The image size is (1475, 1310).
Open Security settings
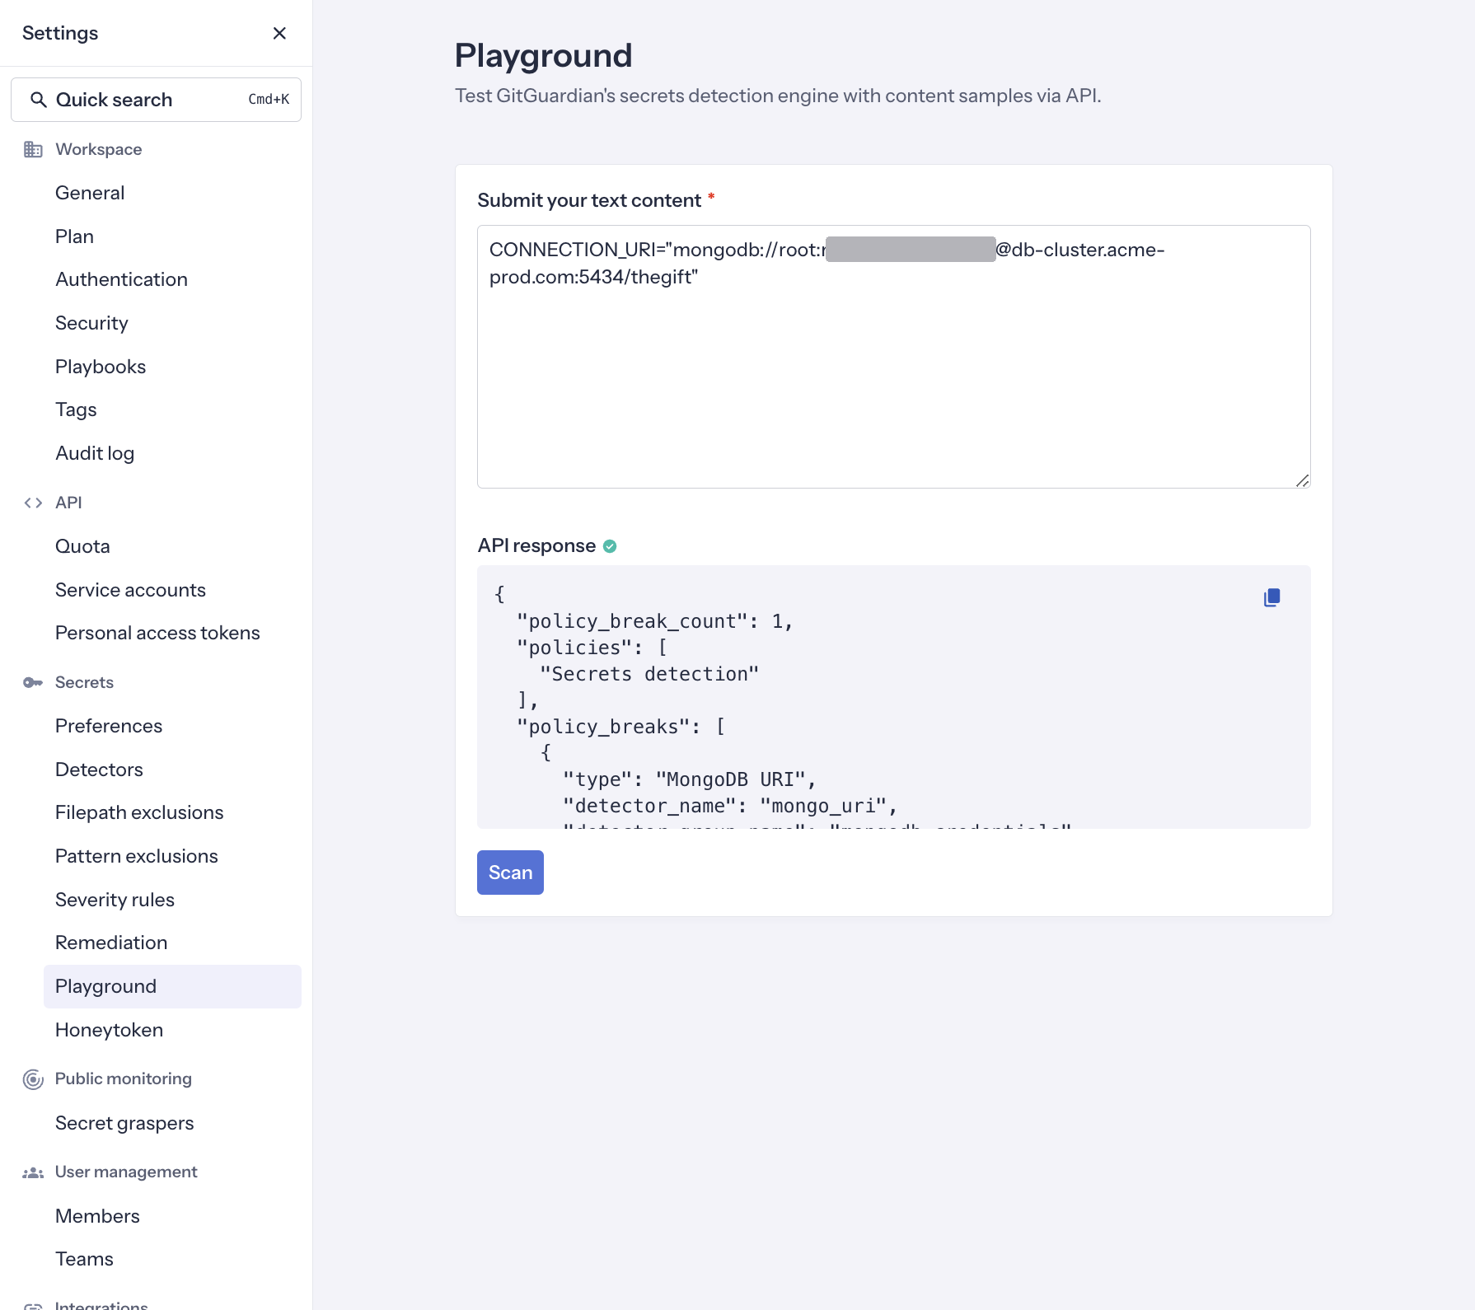click(91, 323)
